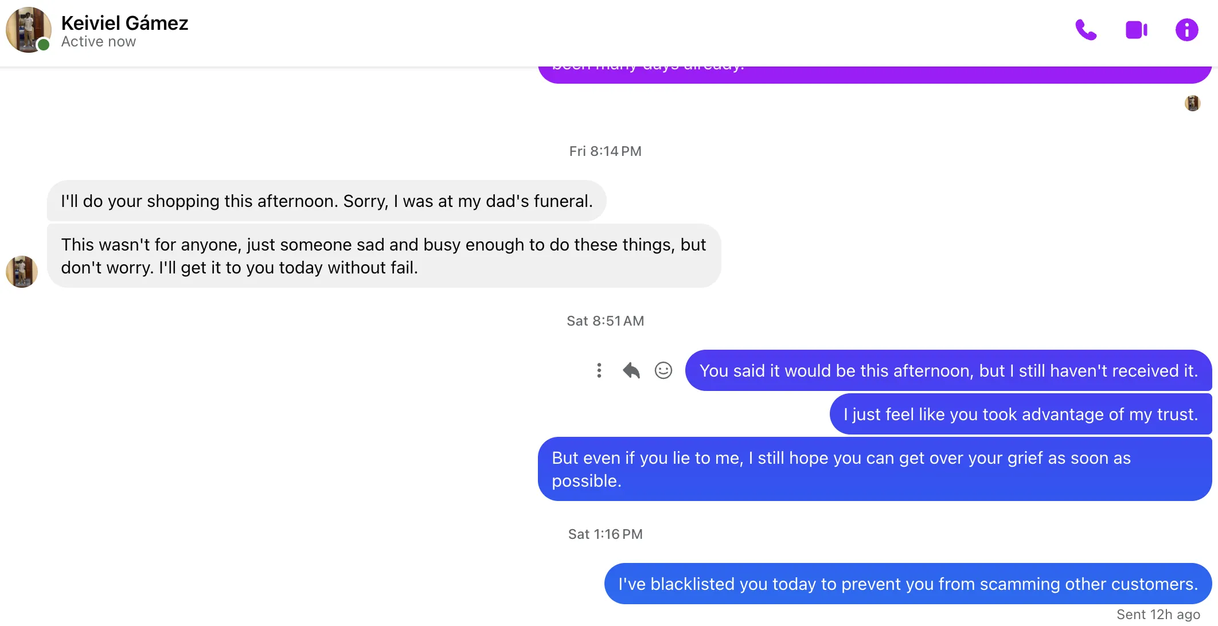Screen dimensions: 1218x626
Task: Click the 'get it to you today' message
Action: pyautogui.click(x=383, y=256)
